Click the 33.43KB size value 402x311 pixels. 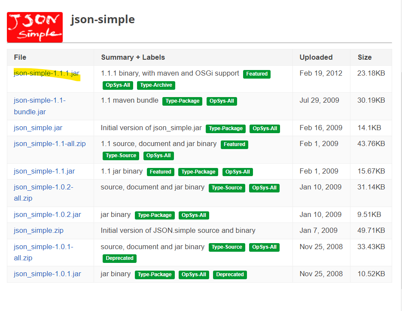(371, 247)
